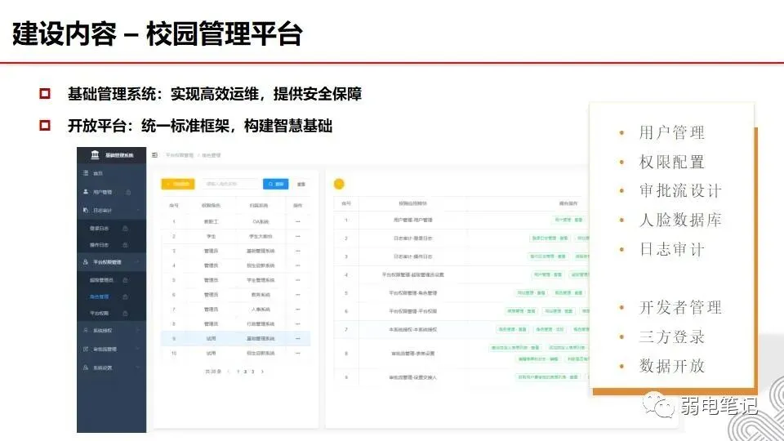Click the small icon right of 操作日志
Image resolution: width=784 pixels, height=441 pixels.
point(125,245)
